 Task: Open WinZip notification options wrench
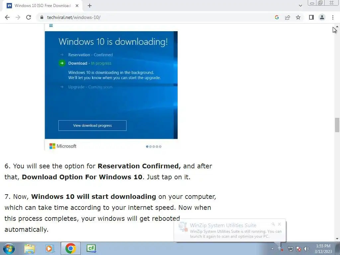pyautogui.click(x=273, y=224)
